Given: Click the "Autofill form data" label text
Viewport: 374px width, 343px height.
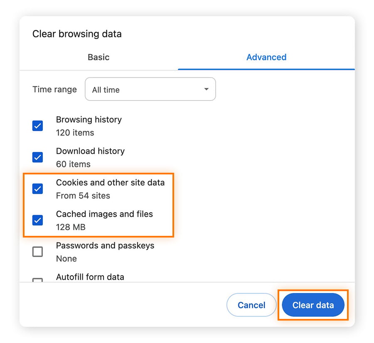Looking at the screenshot, I should (90, 277).
